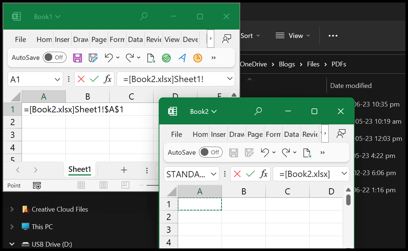This screenshot has height=251, width=408.
Task: Click the Save icon in Book2 toolbar
Action: pyautogui.click(x=233, y=152)
